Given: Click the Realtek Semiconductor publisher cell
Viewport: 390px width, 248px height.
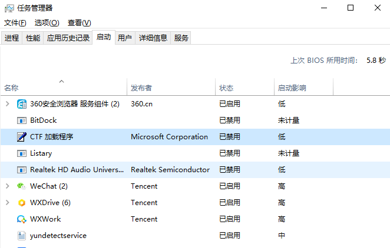Looking at the screenshot, I should (170, 170).
